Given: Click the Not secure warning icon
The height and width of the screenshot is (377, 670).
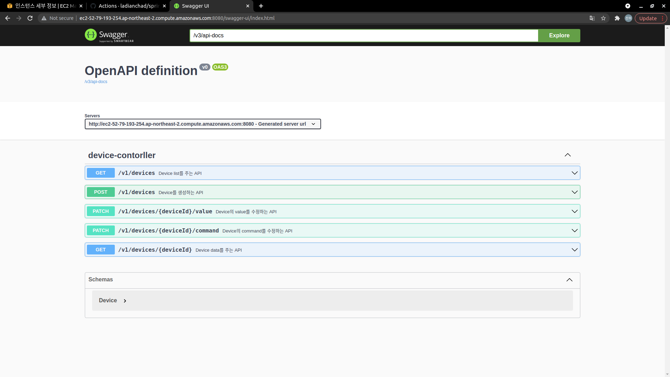Looking at the screenshot, I should pos(44,18).
